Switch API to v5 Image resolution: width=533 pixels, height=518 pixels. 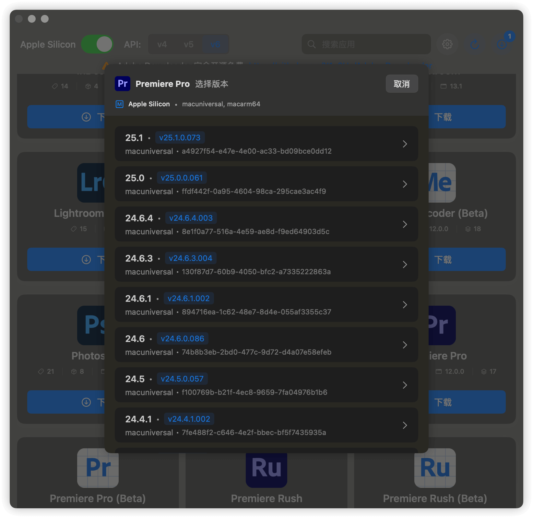(x=188, y=44)
